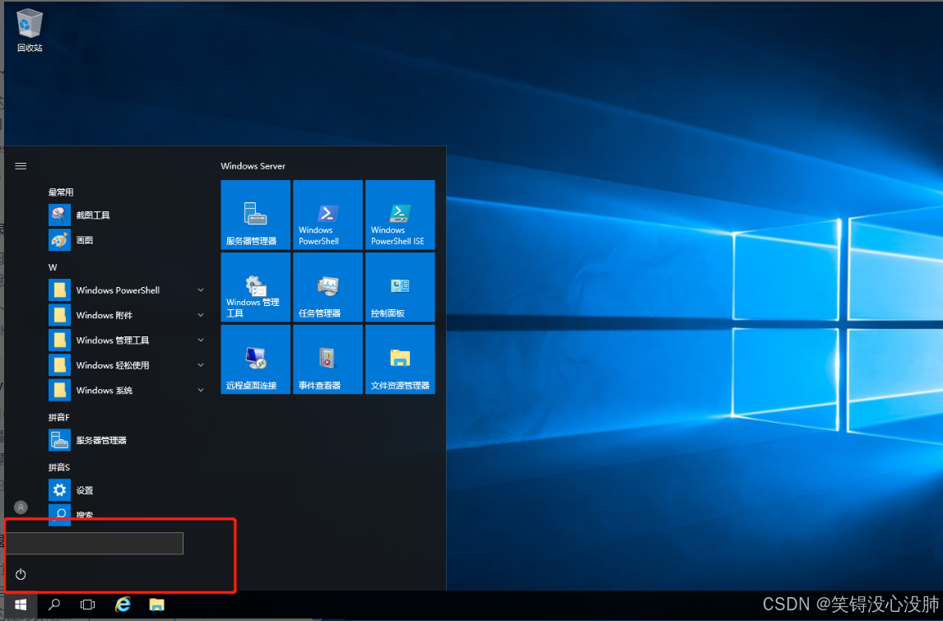Launch Internet Explorer from taskbar
This screenshot has height=621, width=943.
pyautogui.click(x=123, y=605)
